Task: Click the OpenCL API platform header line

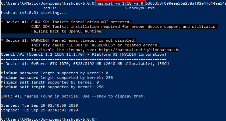Action: 84,55
